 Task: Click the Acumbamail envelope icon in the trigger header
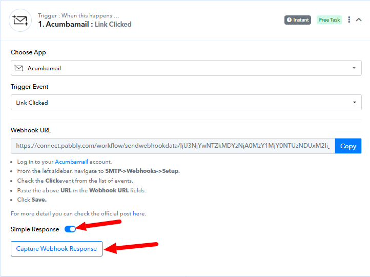20,20
